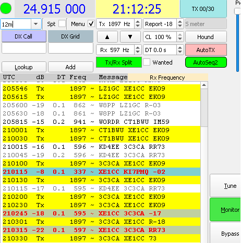Decrease Tx 1897 Hz with down stepper
Viewport: 241px width, 243px height.
(x=138, y=26)
